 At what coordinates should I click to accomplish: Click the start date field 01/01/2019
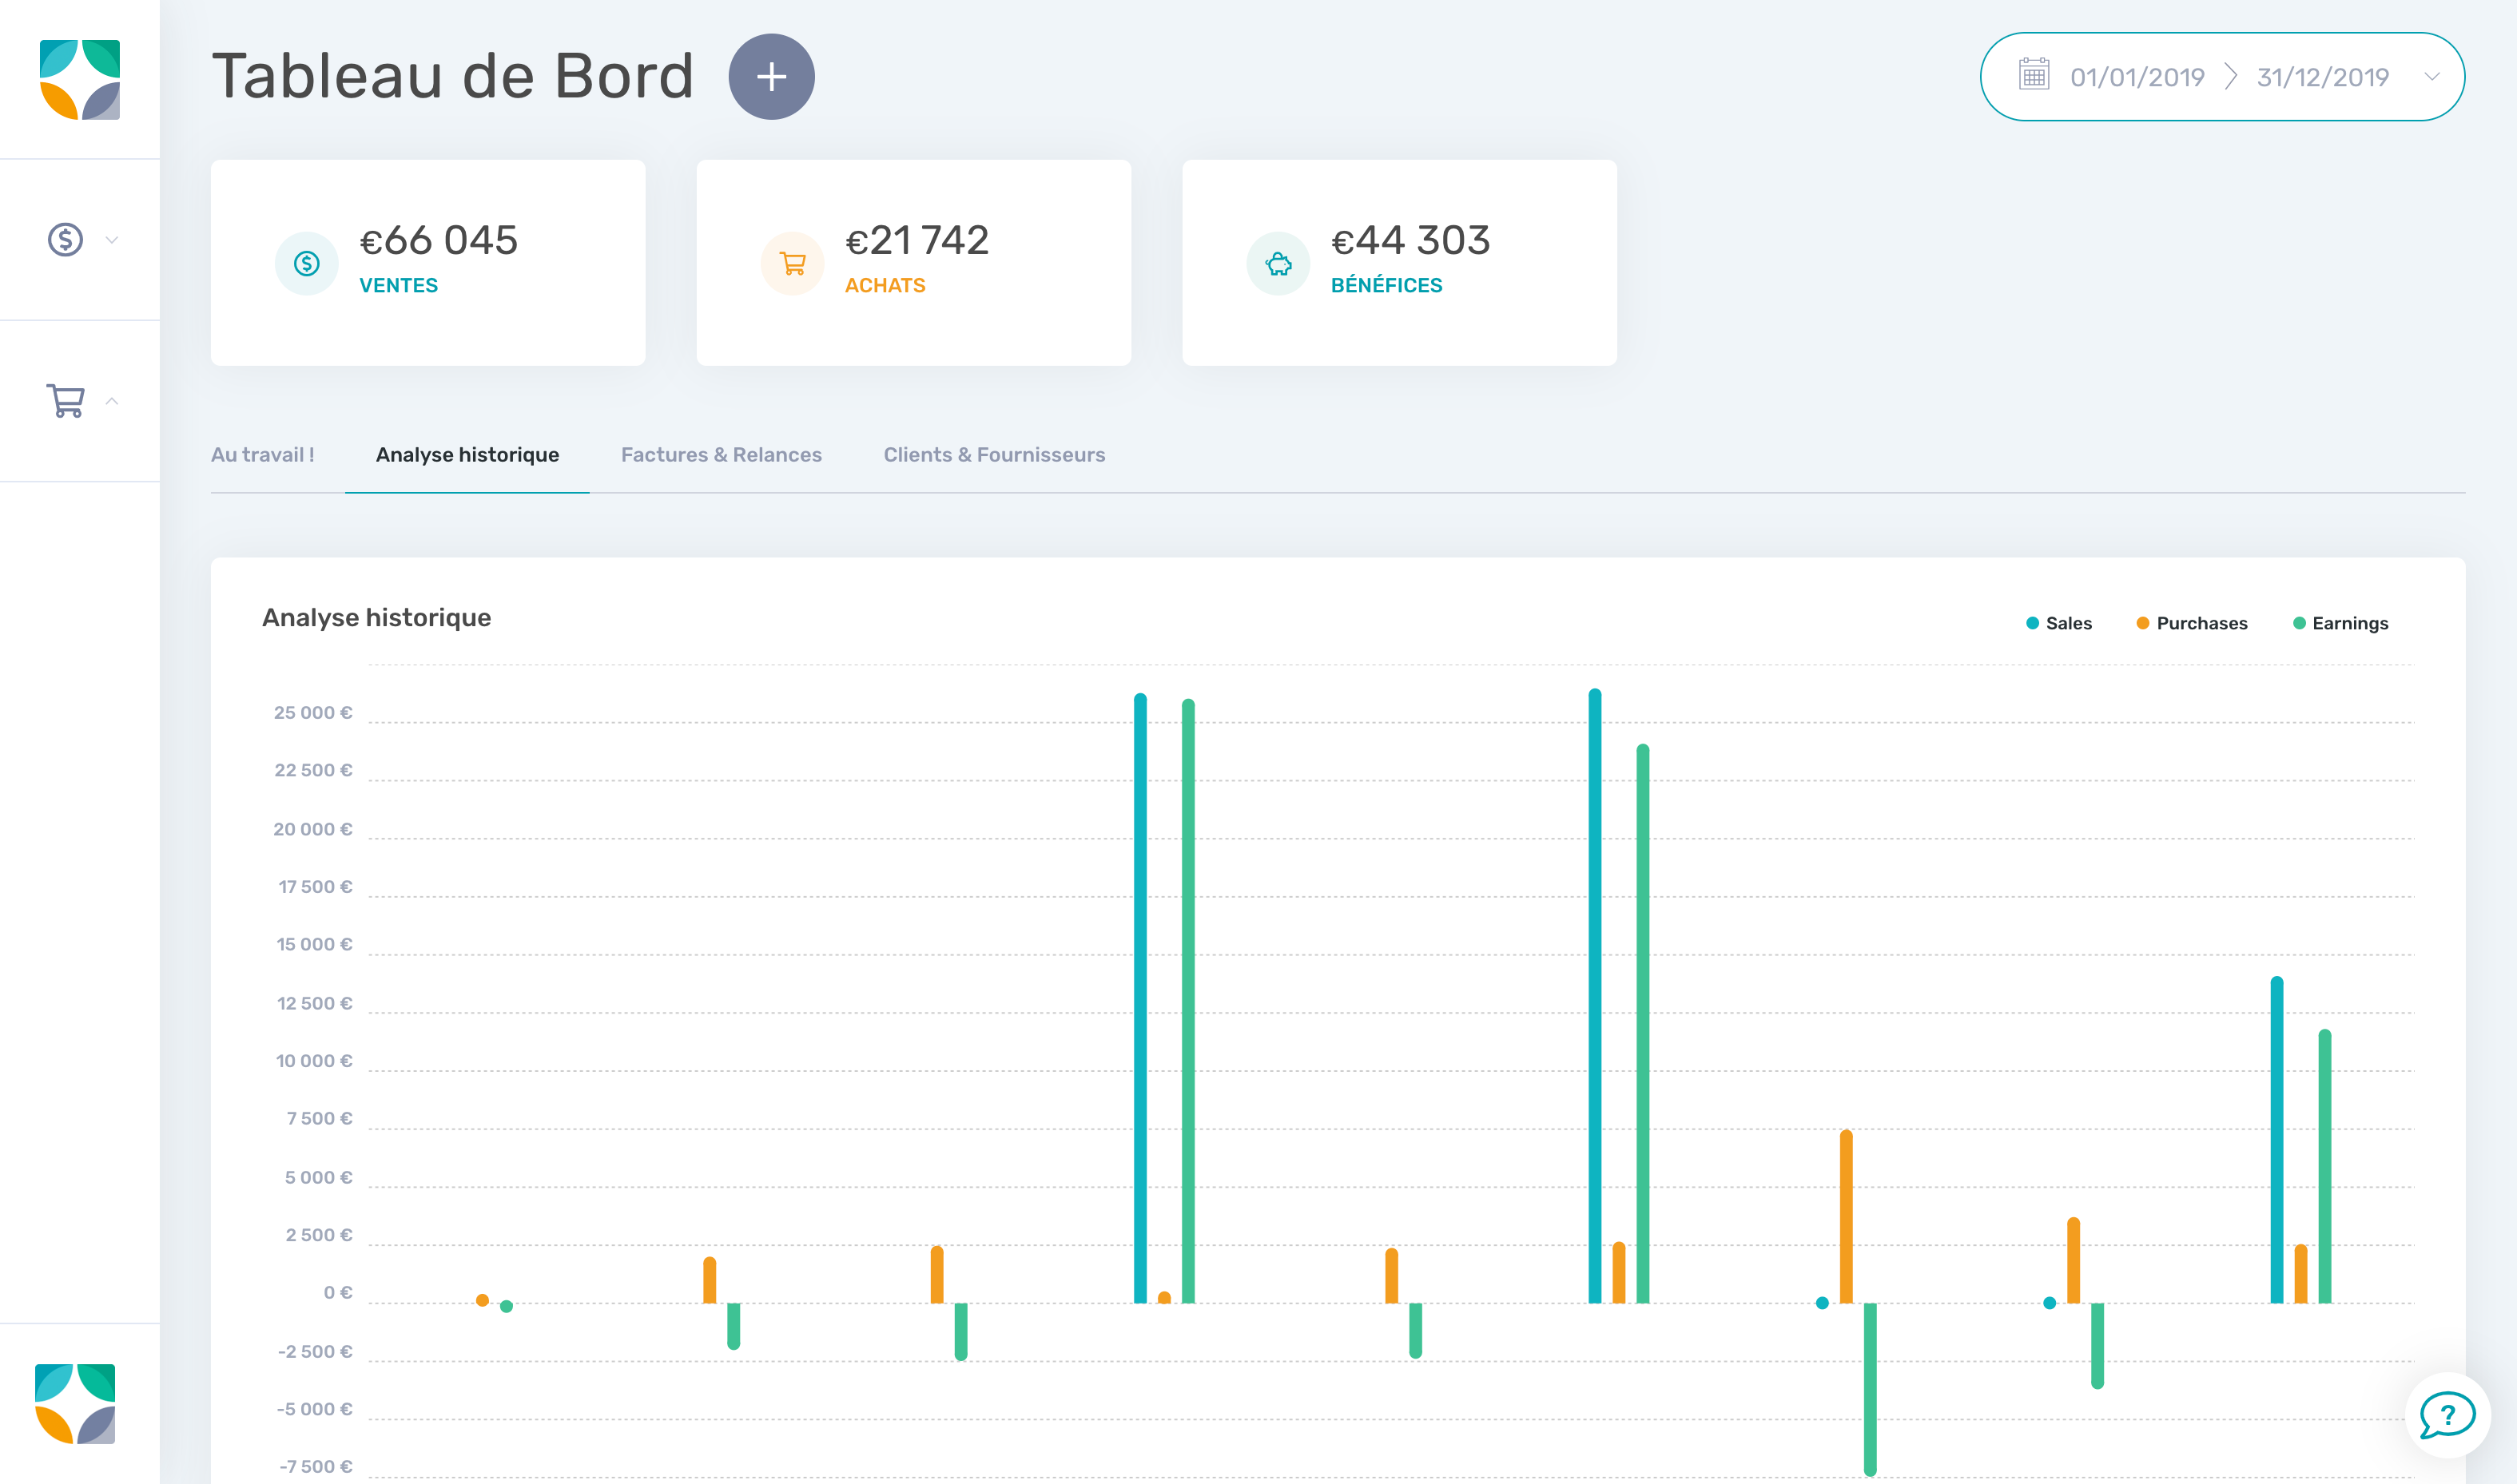pyautogui.click(x=2135, y=76)
